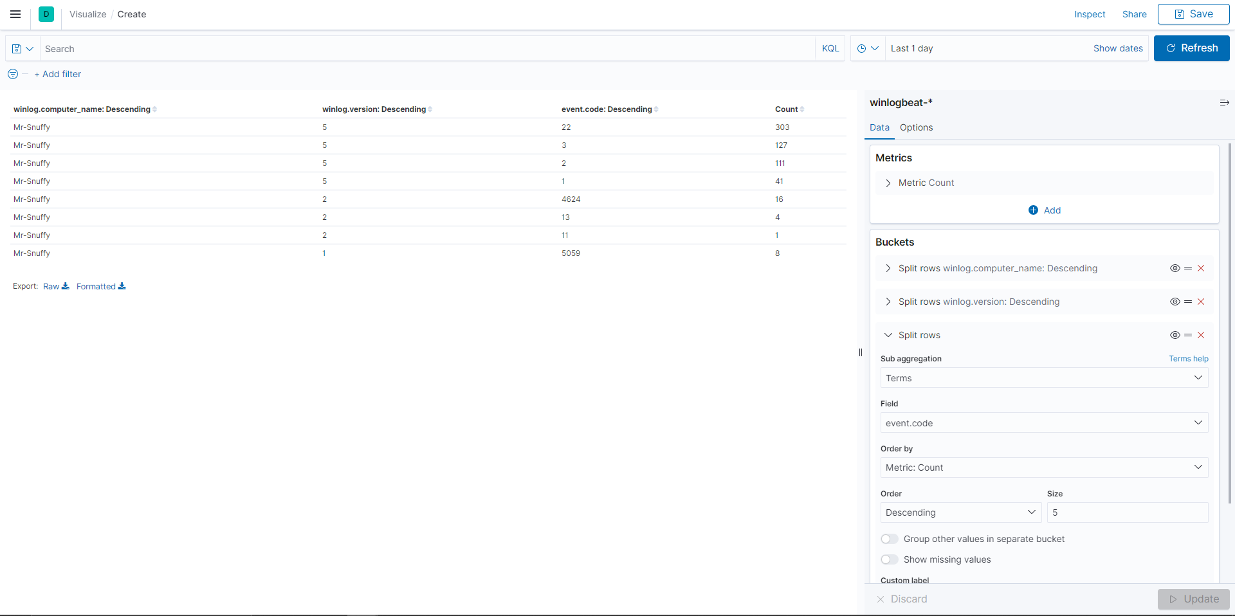Open the main navigation hamburger menu
Viewport: 1235px width, 616px height.
tap(15, 14)
